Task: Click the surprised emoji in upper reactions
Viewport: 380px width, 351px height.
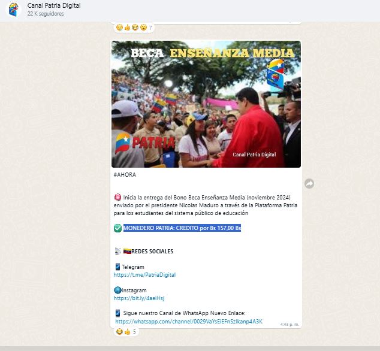Action: point(143,28)
